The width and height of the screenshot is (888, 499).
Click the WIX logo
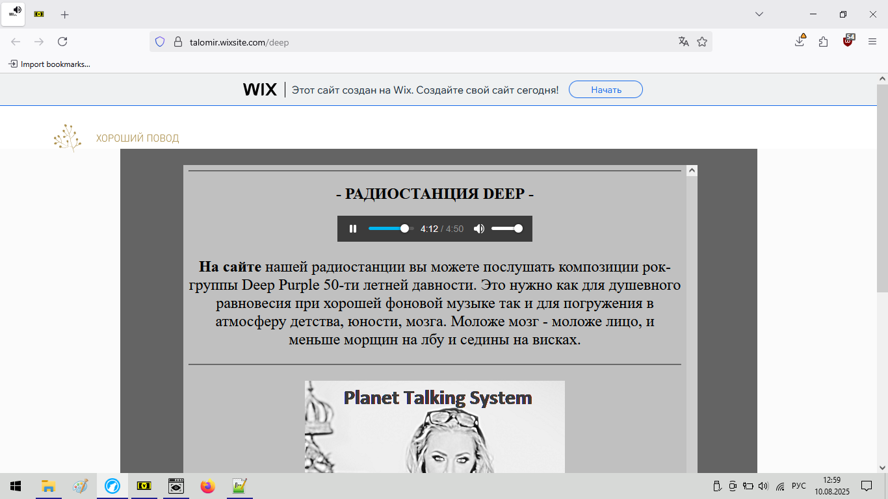(x=260, y=90)
